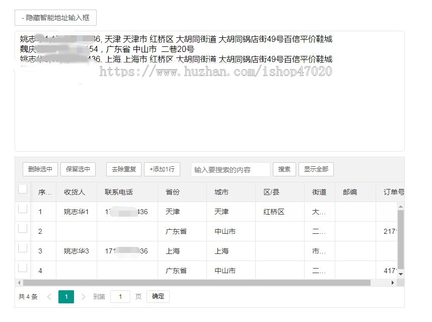Screen dimensions: 432x322
Task: Go to the previous page arrow
Action: pos(49,297)
